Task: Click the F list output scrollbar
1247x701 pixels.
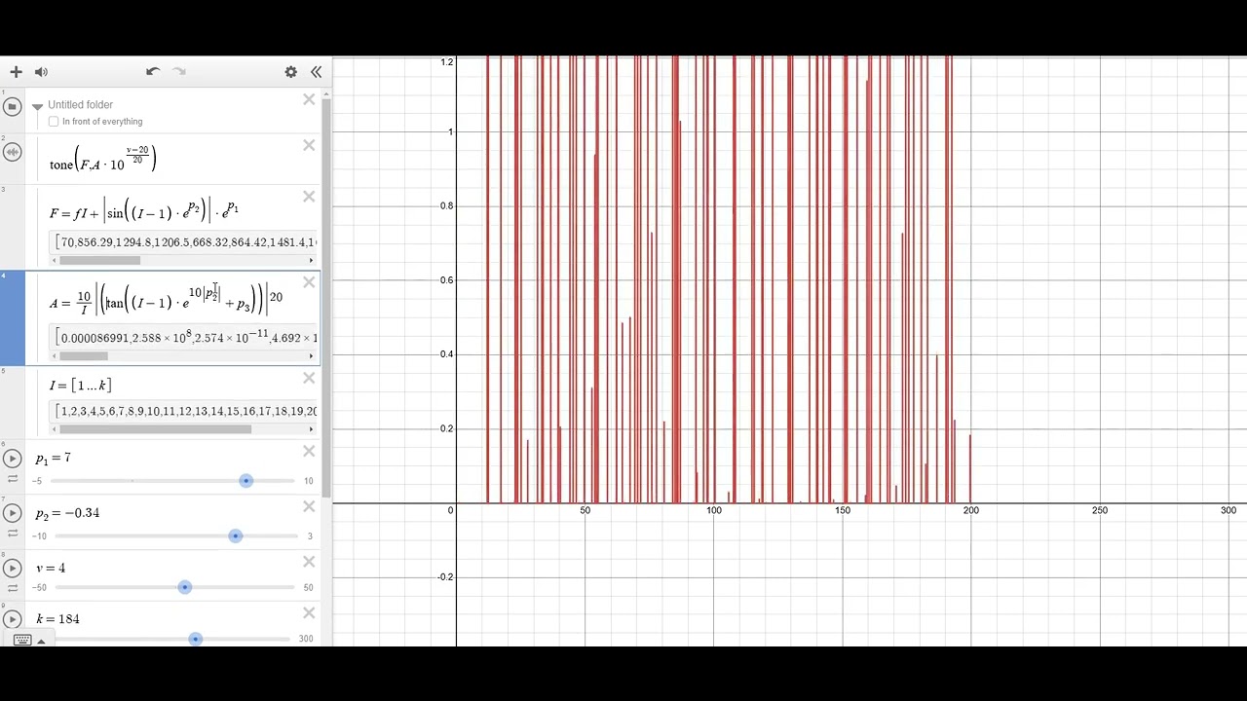Action: (x=100, y=261)
